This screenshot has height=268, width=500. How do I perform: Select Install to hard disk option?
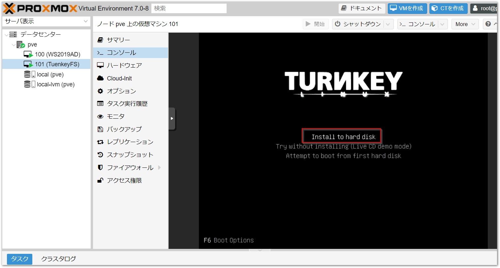pos(343,137)
